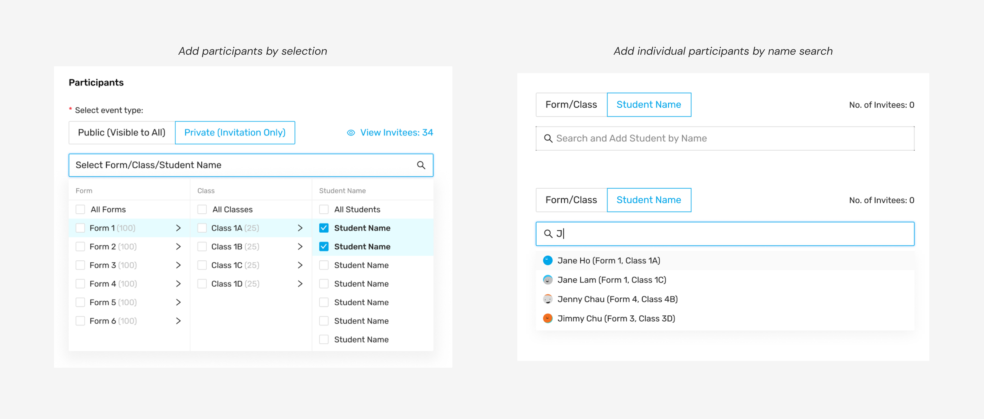The image size is (984, 419).
Task: Click Jane Ho's avatar icon
Action: pyautogui.click(x=547, y=260)
